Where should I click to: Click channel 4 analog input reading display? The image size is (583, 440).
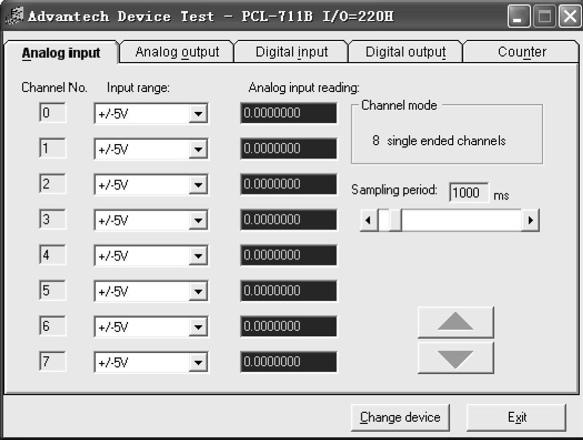[289, 255]
